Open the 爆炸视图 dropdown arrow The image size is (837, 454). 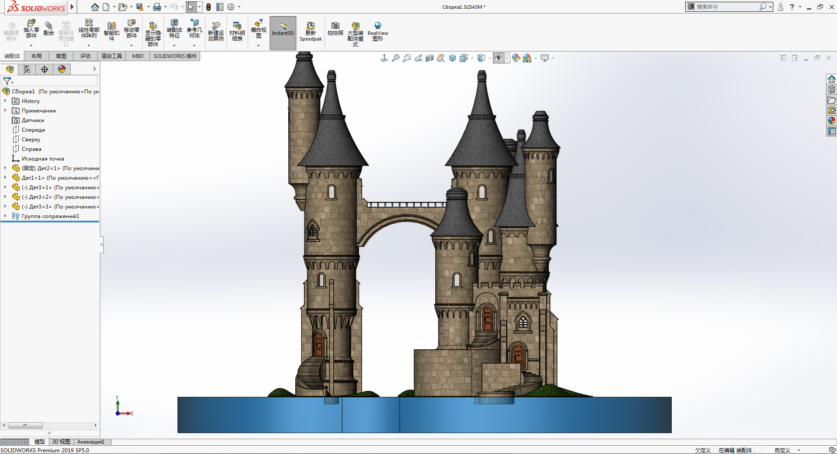[258, 45]
